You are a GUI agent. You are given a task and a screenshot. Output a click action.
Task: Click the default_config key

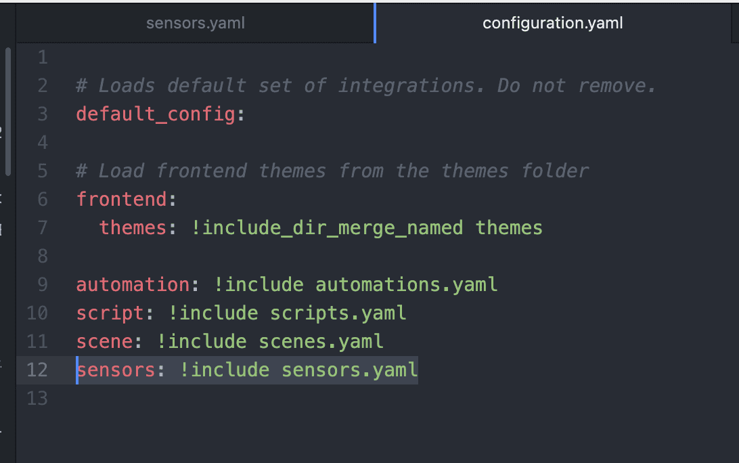tap(155, 114)
